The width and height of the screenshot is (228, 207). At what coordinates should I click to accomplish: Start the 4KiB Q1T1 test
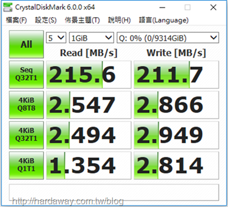tap(26, 165)
